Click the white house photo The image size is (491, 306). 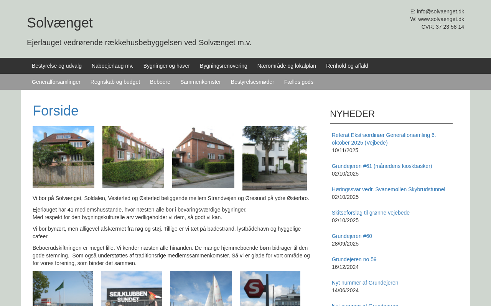tap(275, 158)
